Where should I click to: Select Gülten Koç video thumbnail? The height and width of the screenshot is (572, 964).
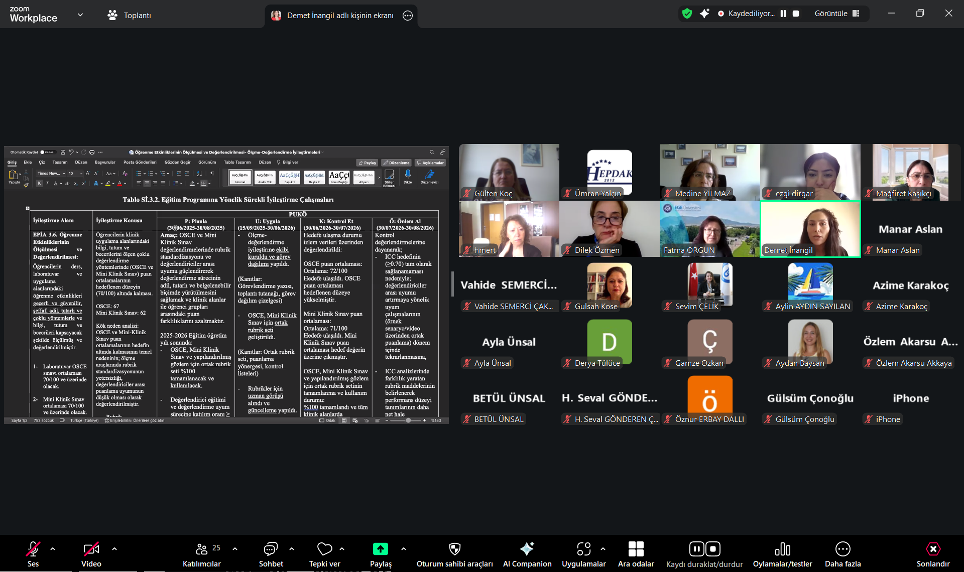point(509,172)
